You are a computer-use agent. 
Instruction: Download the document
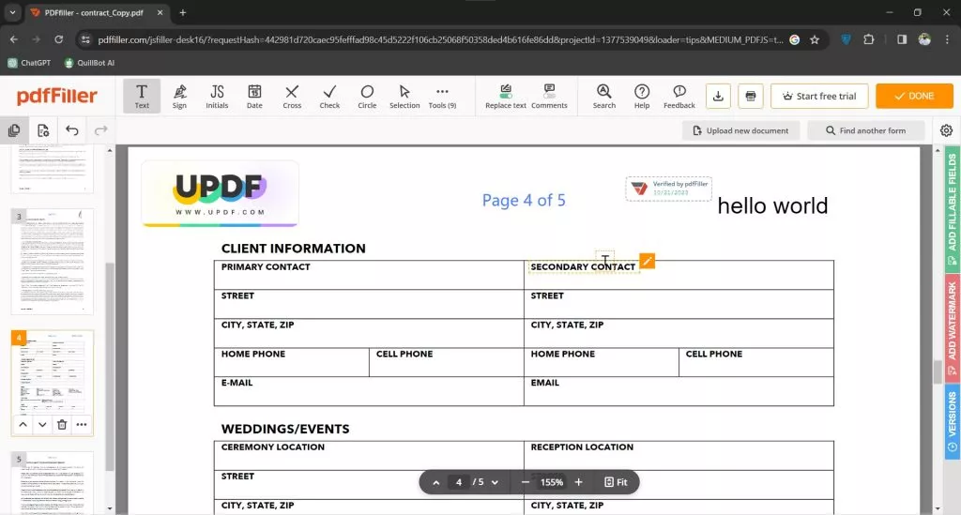718,96
